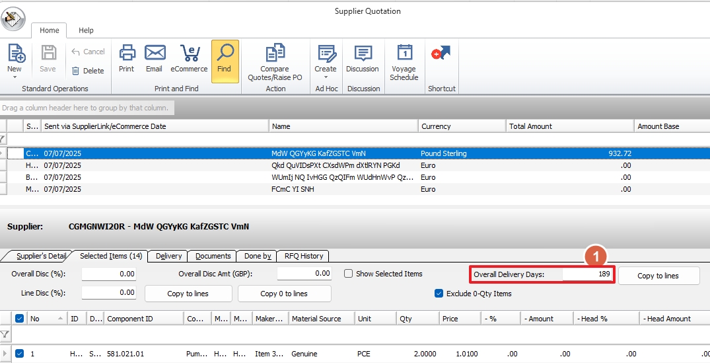Click the Genuine material source cell
Image resolution: width=710 pixels, height=363 pixels.
[322, 354]
